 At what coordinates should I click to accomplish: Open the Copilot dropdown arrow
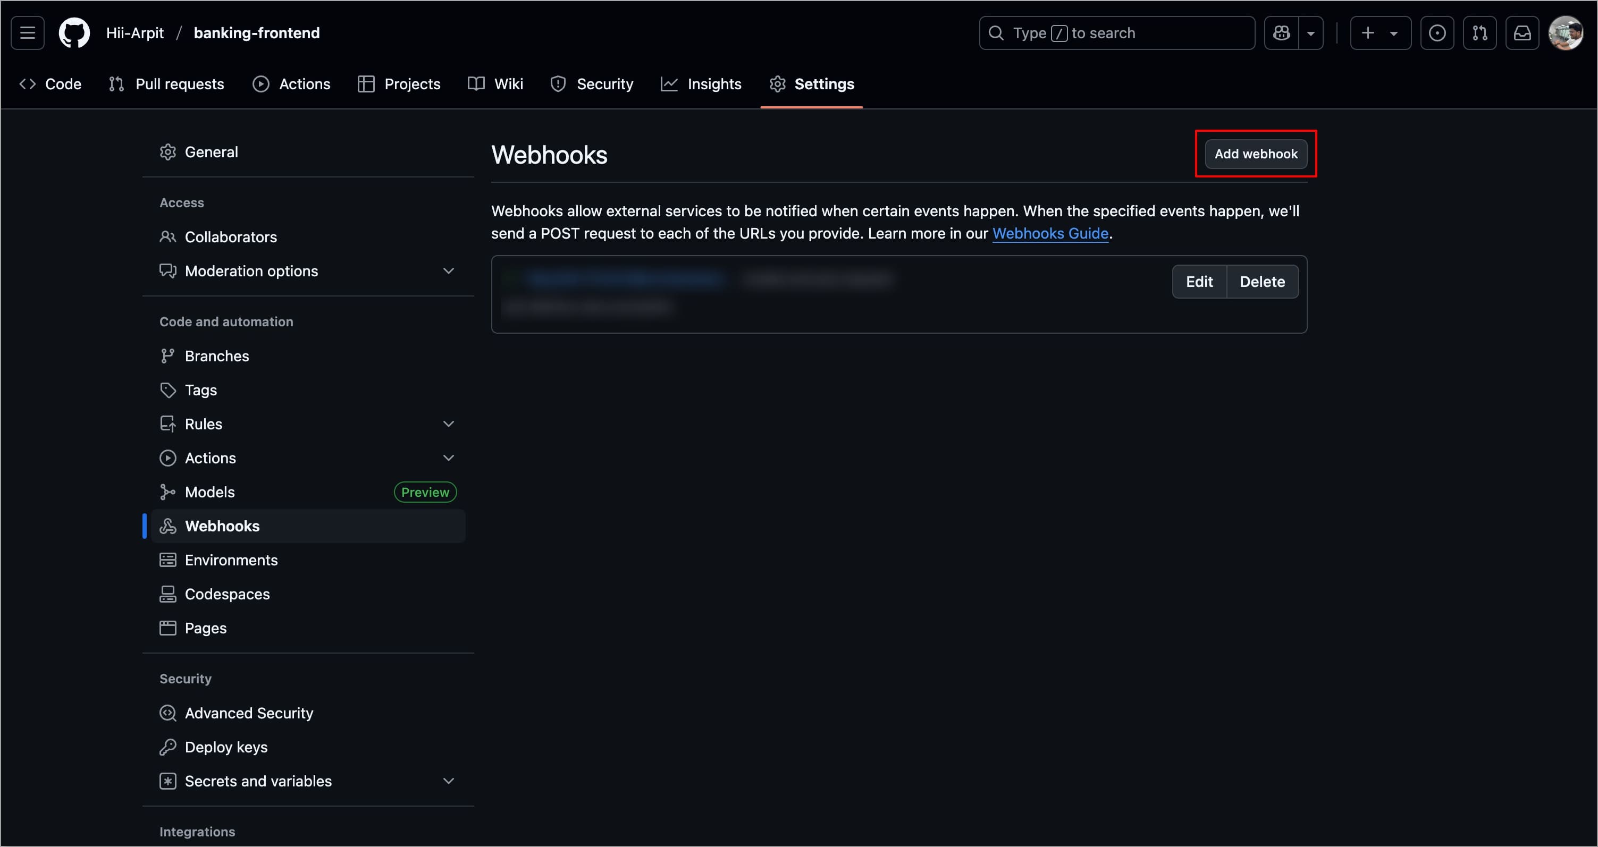1311,33
